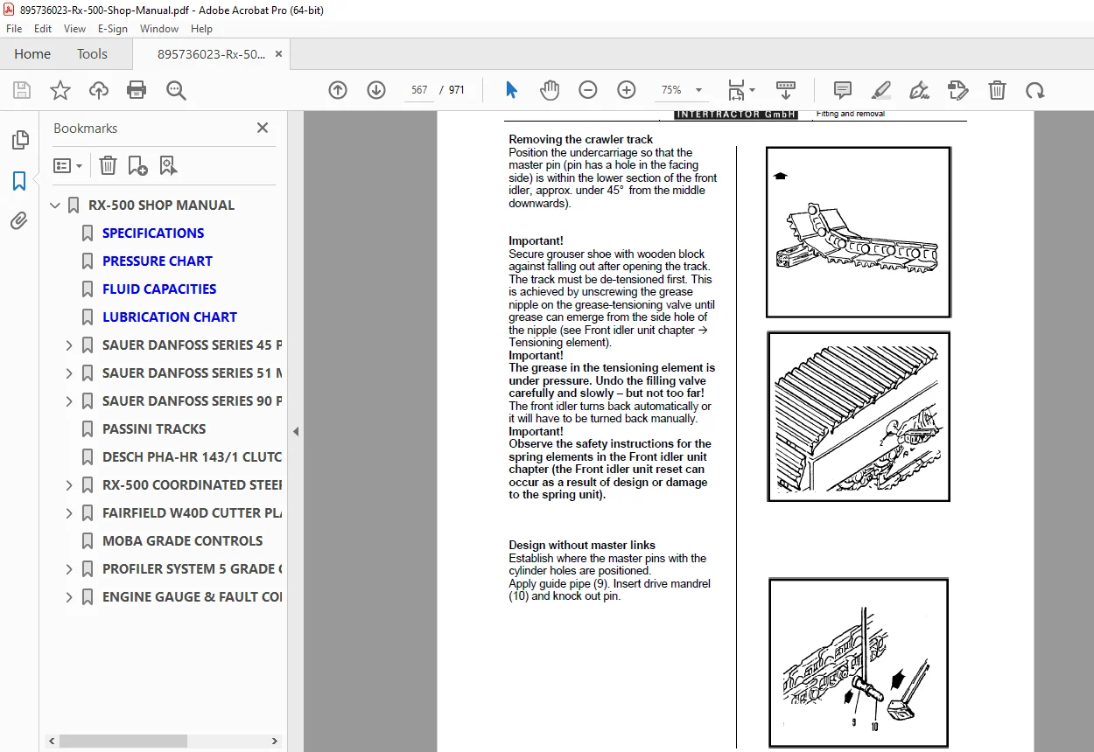This screenshot has height=752, width=1094.
Task: Open the Edit menu
Action: 43,29
